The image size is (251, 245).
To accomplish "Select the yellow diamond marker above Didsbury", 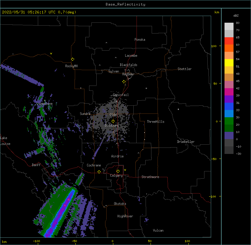I will click(113, 121).
